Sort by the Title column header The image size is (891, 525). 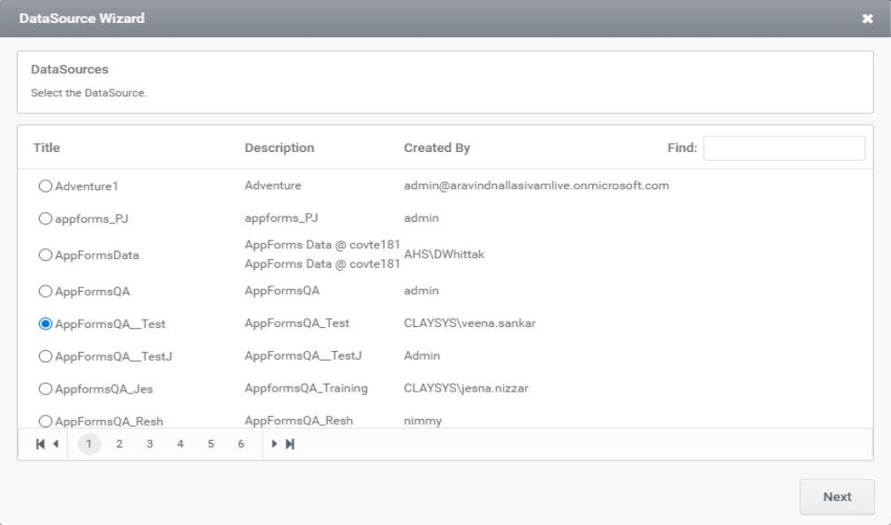coord(47,148)
